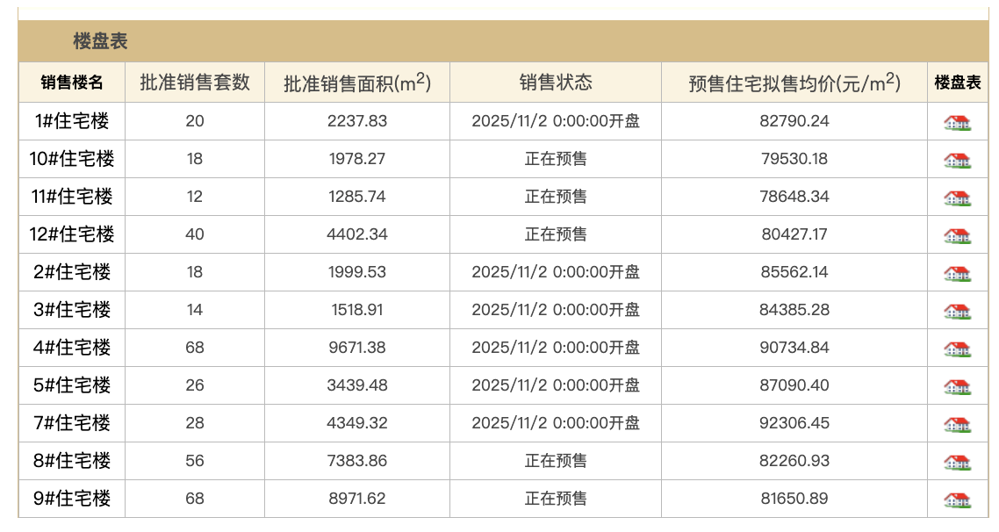Viewport: 999px width, 532px height.
Task: Click the house icon for 3#住宅楼
Action: [x=957, y=312]
